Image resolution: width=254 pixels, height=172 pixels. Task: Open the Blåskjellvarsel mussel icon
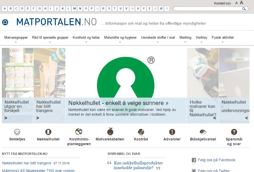click(x=203, y=132)
